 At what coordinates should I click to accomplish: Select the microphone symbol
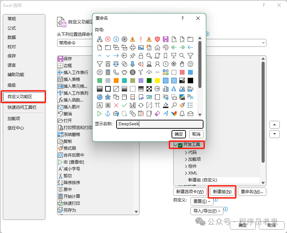[x=133, y=64]
